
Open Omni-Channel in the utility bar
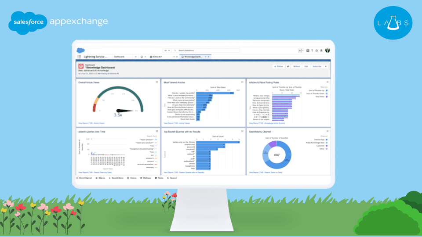(x=84, y=178)
